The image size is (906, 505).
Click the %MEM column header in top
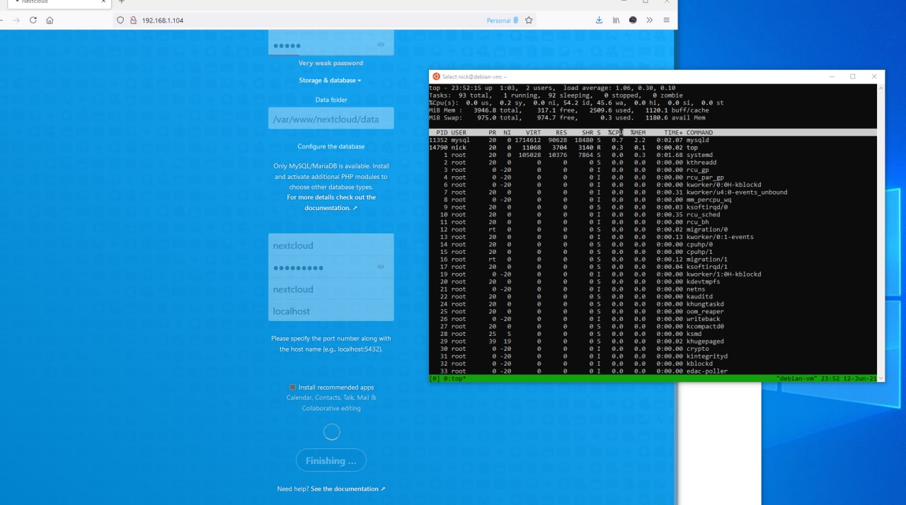click(638, 133)
